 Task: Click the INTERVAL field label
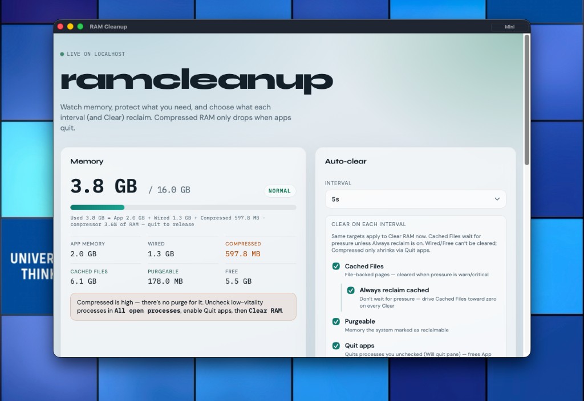pyautogui.click(x=338, y=183)
